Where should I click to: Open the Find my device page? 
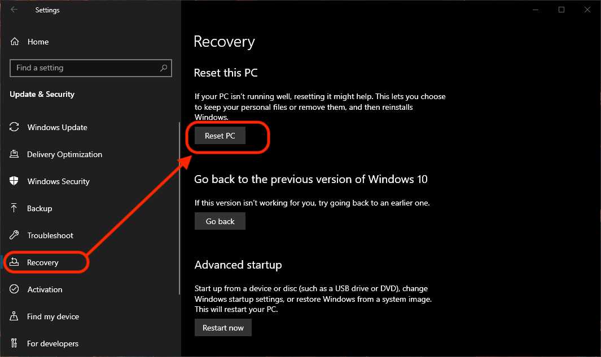tap(52, 316)
